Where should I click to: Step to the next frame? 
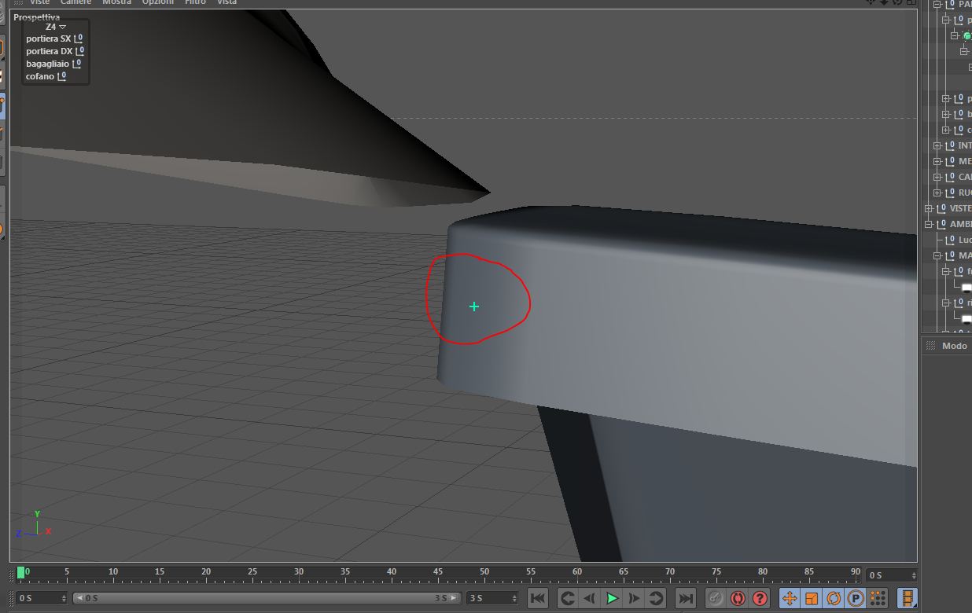click(634, 598)
